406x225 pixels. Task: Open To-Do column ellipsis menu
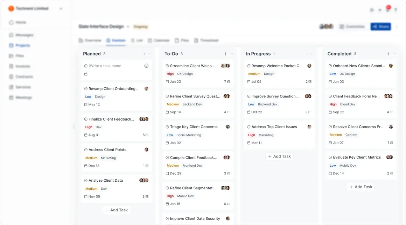point(231,54)
